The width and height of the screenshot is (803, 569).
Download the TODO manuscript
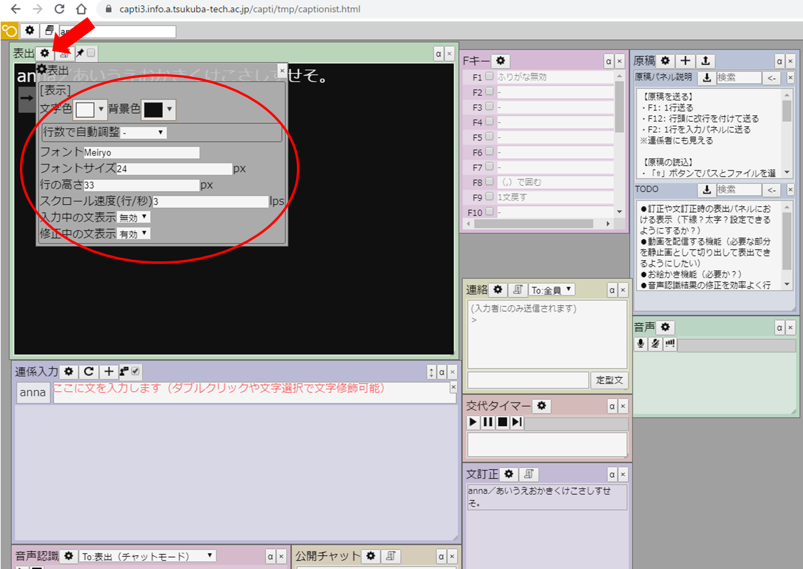point(707,189)
